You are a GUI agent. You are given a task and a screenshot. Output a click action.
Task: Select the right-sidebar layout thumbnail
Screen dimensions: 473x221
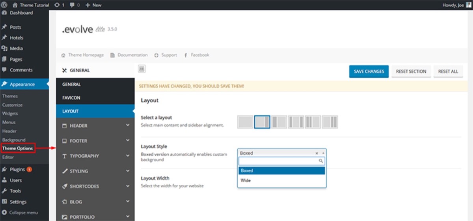262,122
